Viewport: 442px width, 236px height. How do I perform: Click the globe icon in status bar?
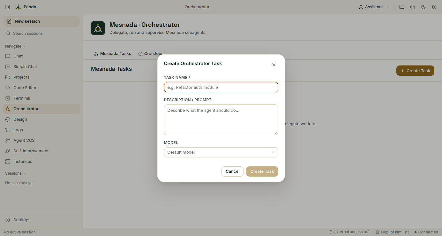(331, 232)
